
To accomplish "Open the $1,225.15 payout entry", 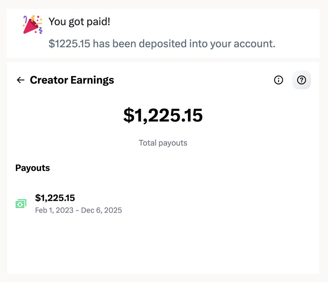I will click(x=55, y=198).
